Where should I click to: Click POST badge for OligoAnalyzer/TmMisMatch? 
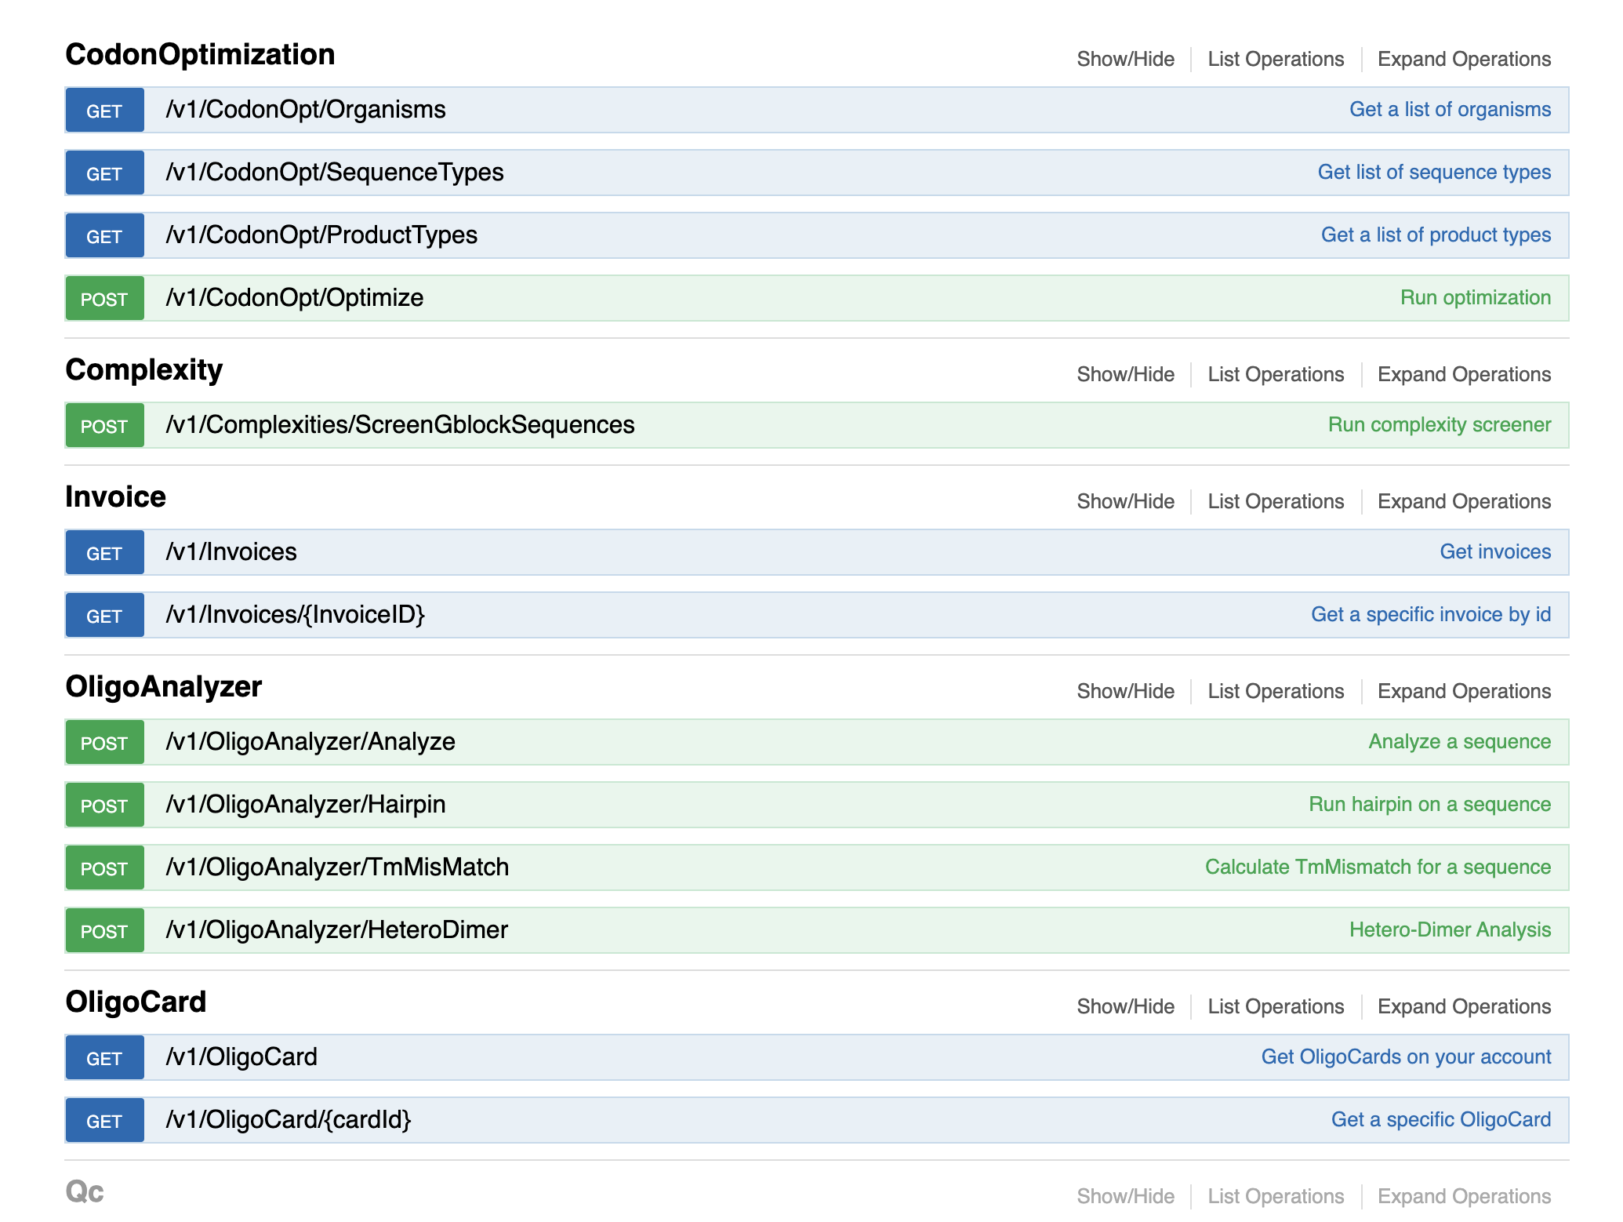104,867
